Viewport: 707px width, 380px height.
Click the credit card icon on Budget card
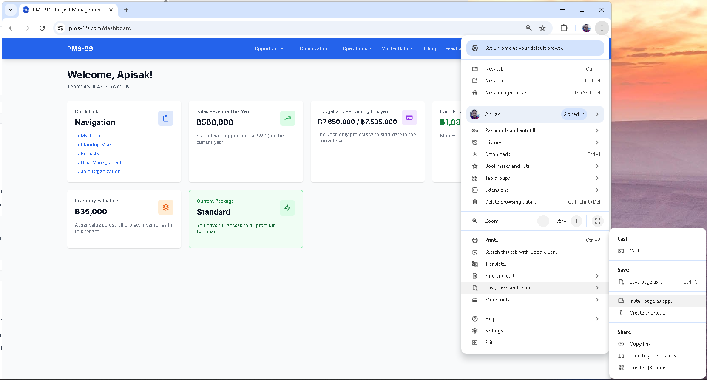409,117
